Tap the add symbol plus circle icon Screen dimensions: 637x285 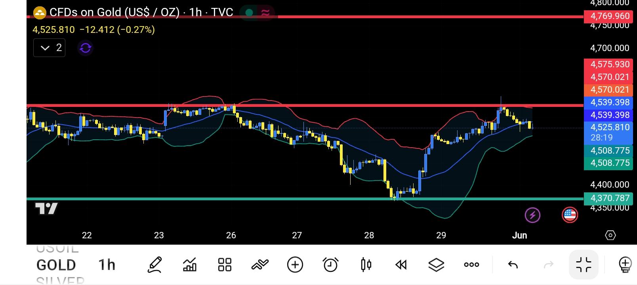click(x=295, y=264)
